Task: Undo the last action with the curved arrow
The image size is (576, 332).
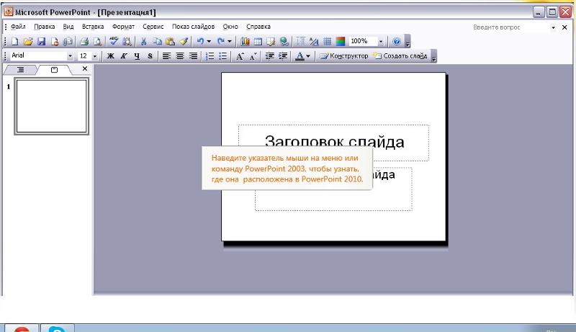Action: [200, 42]
